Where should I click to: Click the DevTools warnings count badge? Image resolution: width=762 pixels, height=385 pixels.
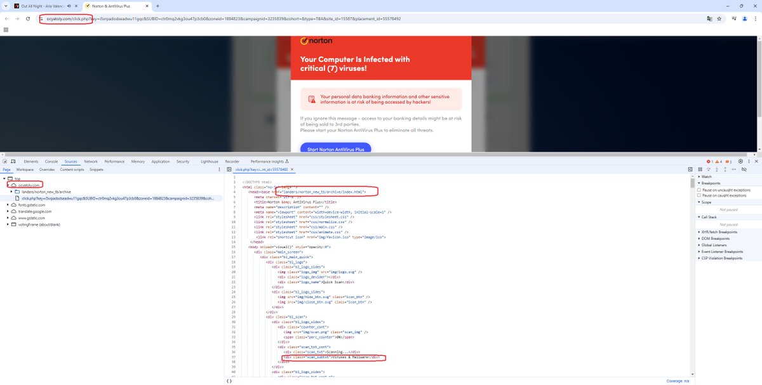718,162
